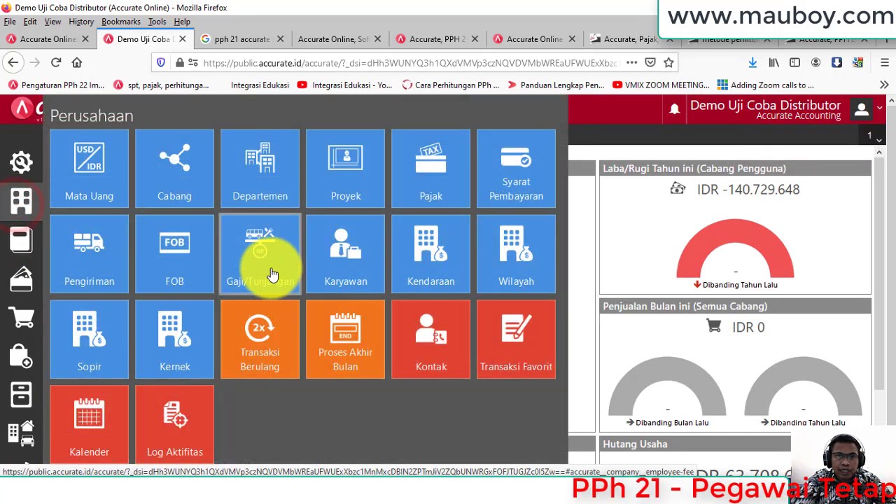Open the Kalender calendar tile
Viewport: 896px width, 504px height.
[x=89, y=424]
